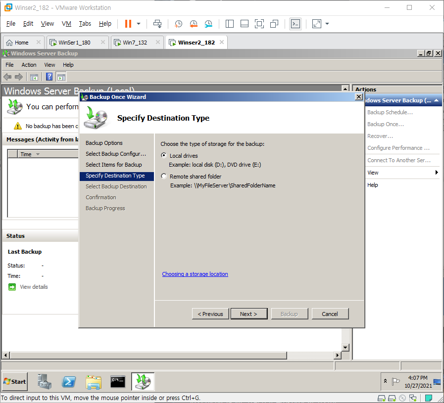The width and height of the screenshot is (444, 403).
Task: Go to the Select Items for Backup step
Action: point(113,165)
